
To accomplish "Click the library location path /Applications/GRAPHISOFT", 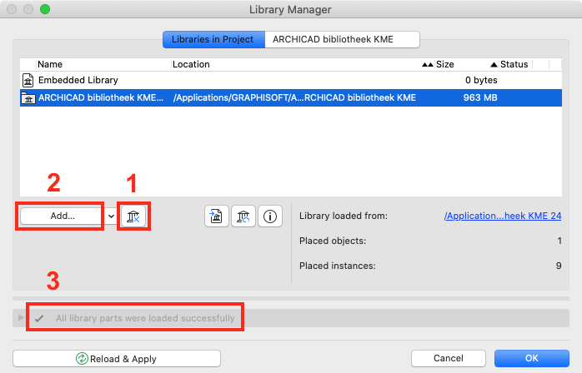I will tap(294, 98).
